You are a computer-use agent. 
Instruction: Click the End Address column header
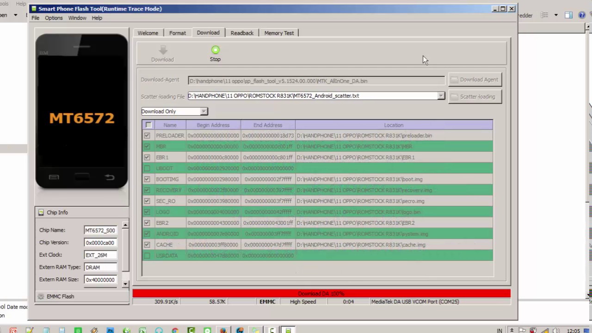(x=268, y=125)
